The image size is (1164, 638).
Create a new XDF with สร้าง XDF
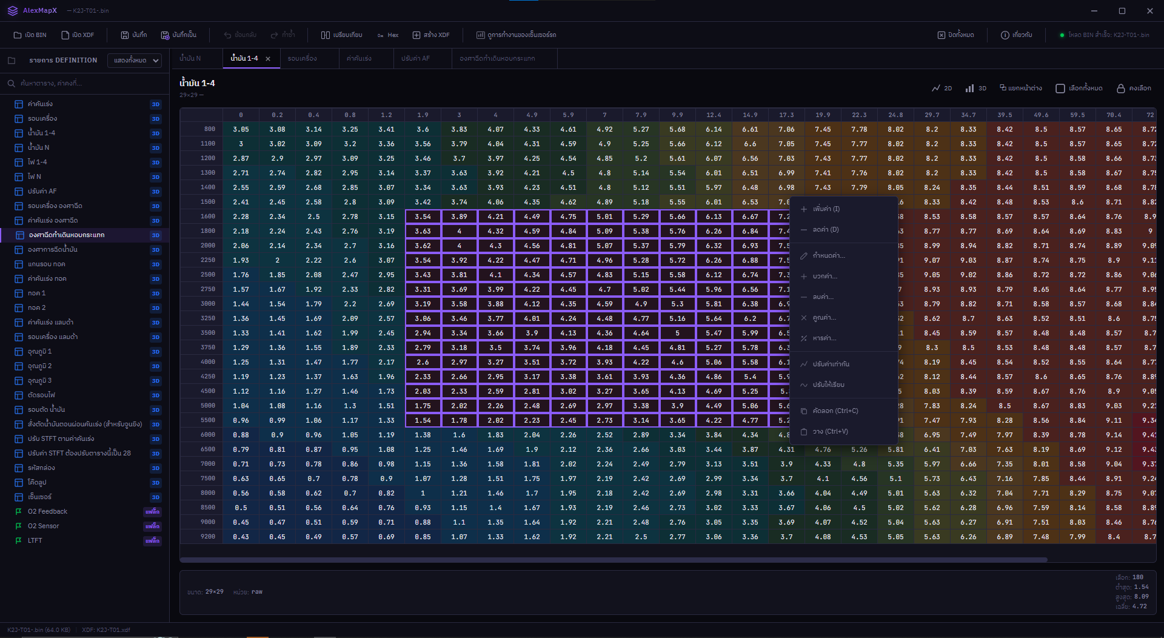tap(431, 35)
